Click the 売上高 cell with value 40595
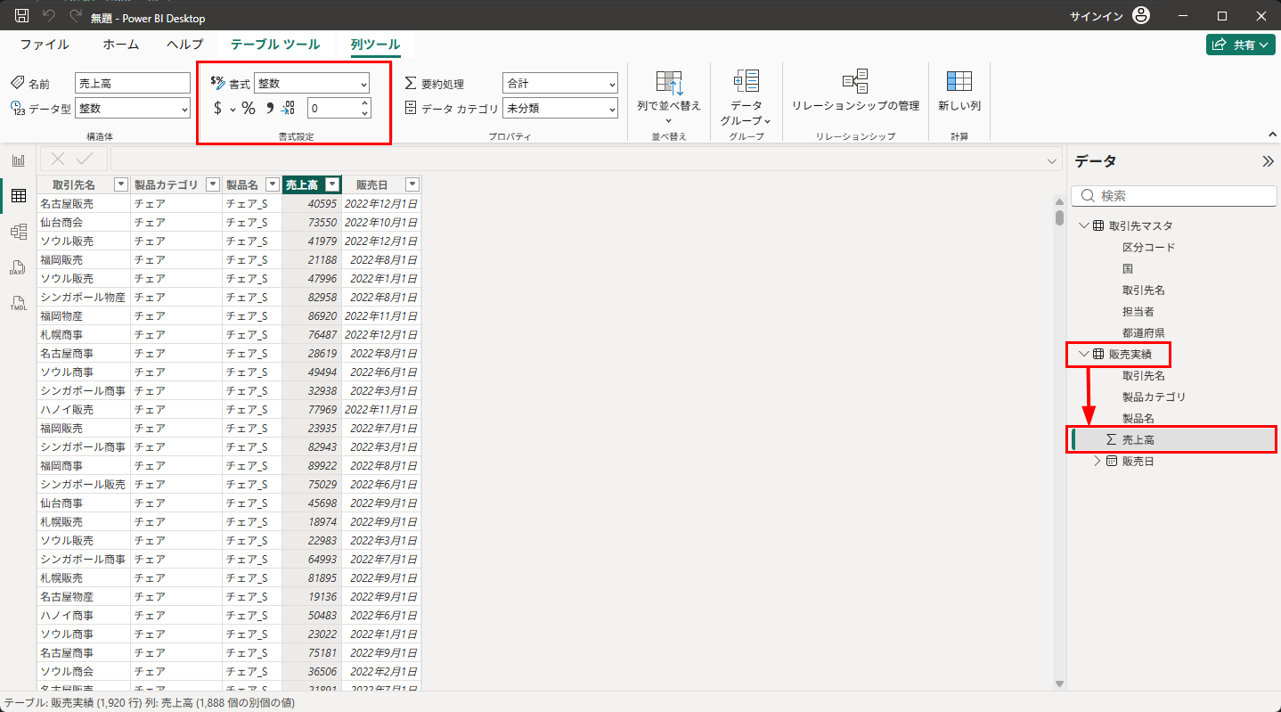Viewport: 1281px width, 712px height. point(312,203)
